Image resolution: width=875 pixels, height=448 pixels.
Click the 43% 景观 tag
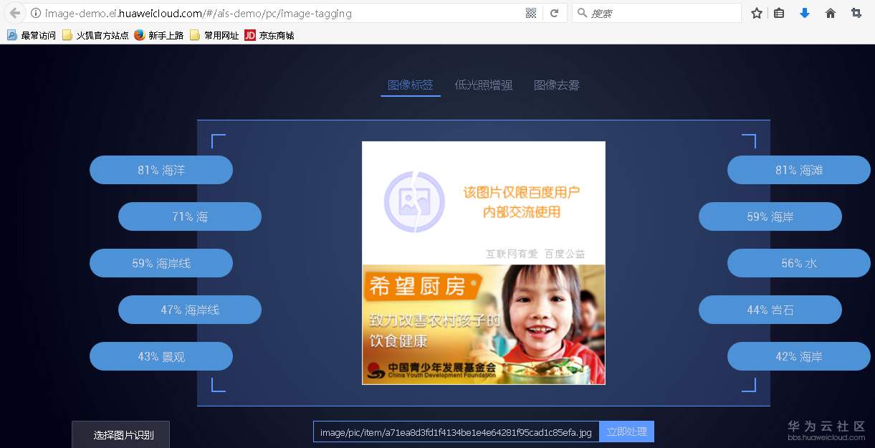(161, 356)
